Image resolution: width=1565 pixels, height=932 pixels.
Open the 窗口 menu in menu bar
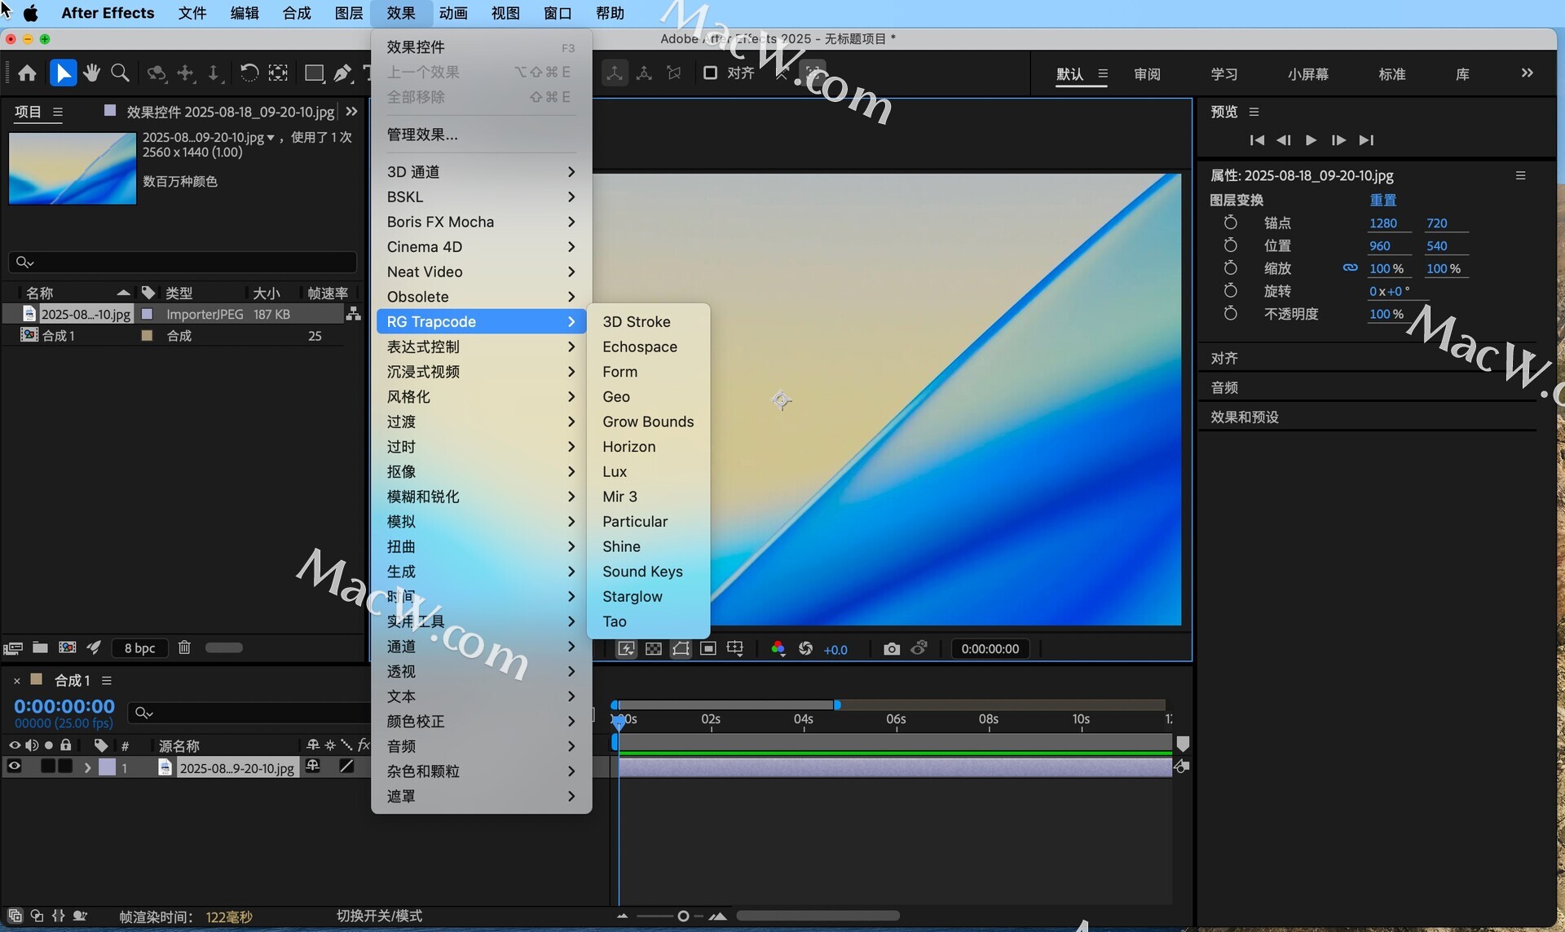point(558,13)
